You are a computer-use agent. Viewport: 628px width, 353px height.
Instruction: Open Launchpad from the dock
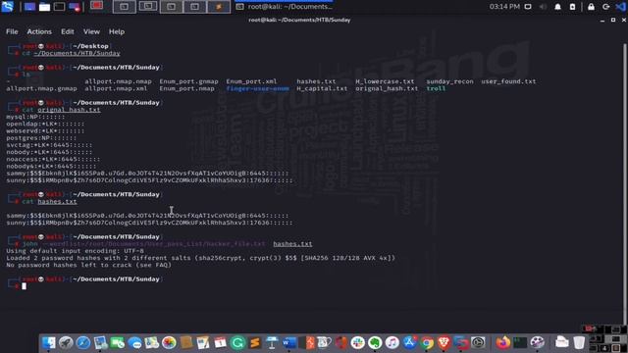tap(66, 342)
